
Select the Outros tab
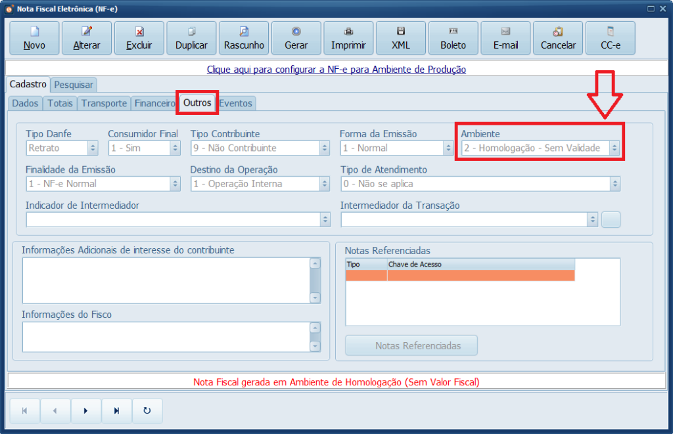coord(197,102)
